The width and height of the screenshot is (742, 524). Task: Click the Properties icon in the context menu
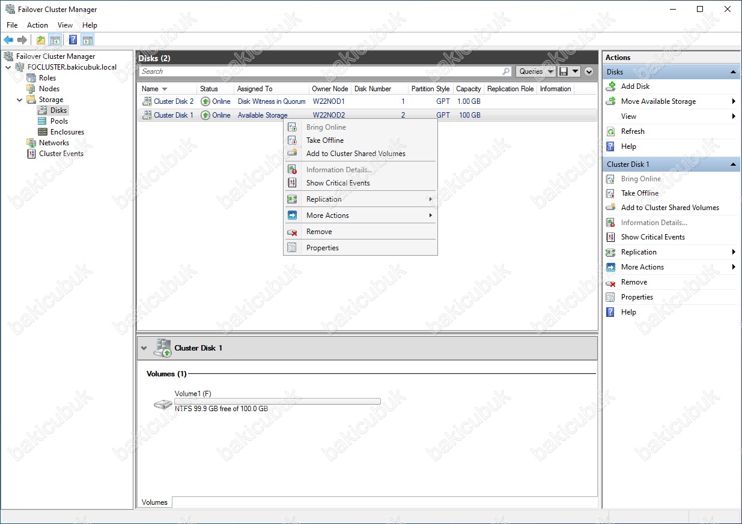(292, 248)
